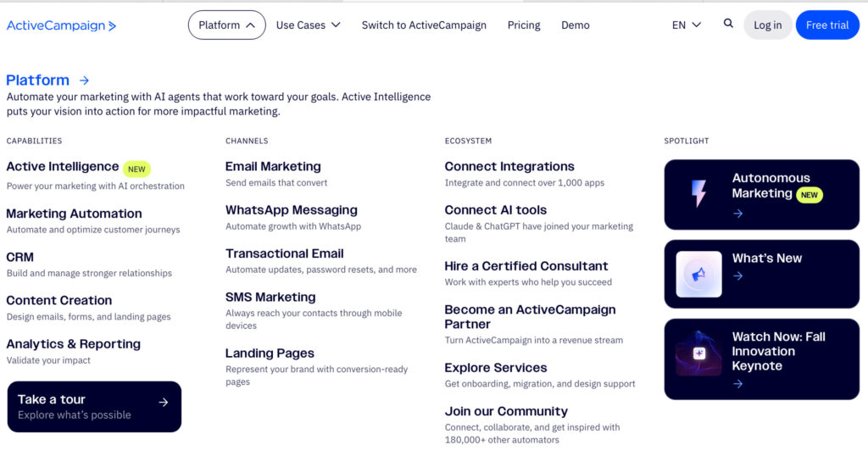Click arrow under Autonomous Marketing
The height and width of the screenshot is (462, 868).
[738, 214]
